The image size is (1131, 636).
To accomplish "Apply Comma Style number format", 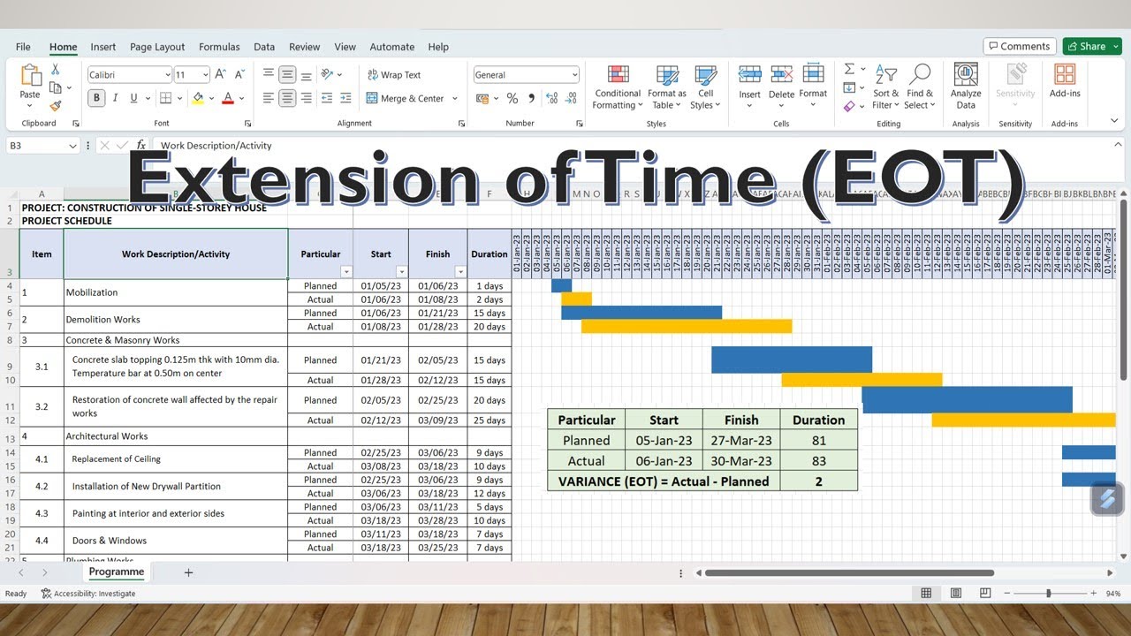I will [531, 98].
